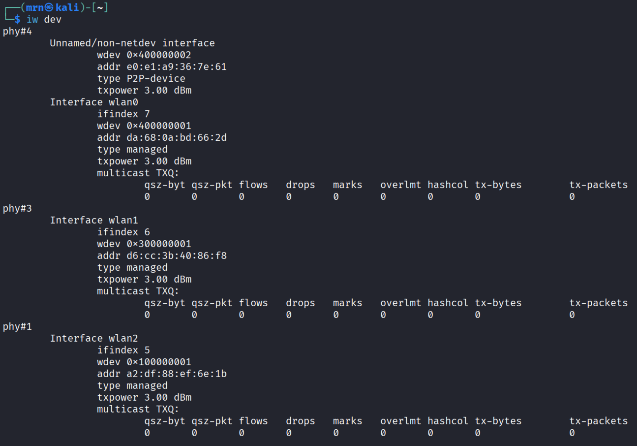Viewport: 637px width, 446px height.
Task: Click the 'iw dev' command text
Action: 44,20
